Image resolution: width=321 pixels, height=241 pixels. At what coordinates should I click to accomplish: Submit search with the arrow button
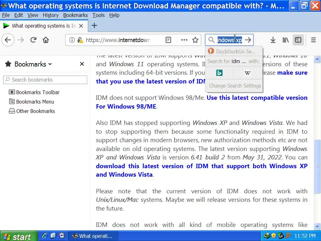pyautogui.click(x=248, y=40)
